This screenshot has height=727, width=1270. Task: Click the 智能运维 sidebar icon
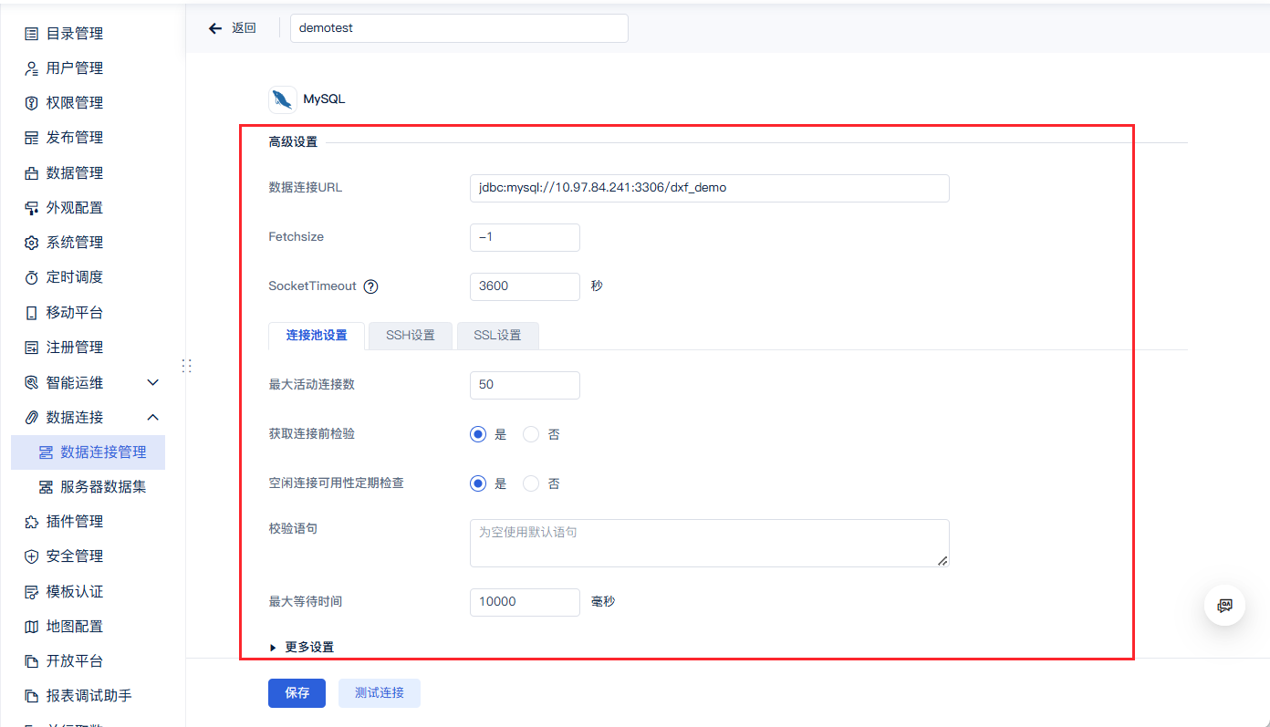coord(31,382)
